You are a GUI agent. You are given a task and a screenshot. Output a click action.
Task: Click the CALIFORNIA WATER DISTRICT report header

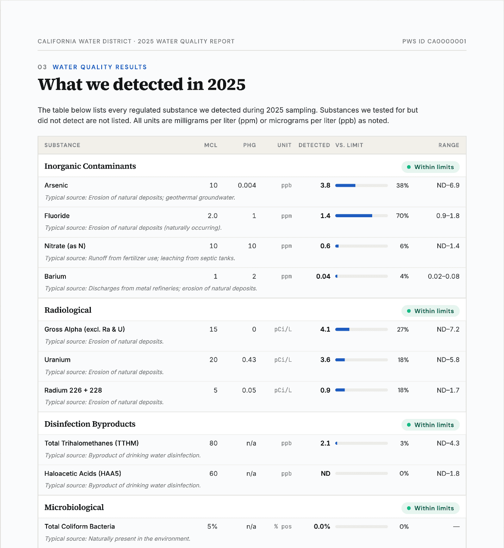136,41
